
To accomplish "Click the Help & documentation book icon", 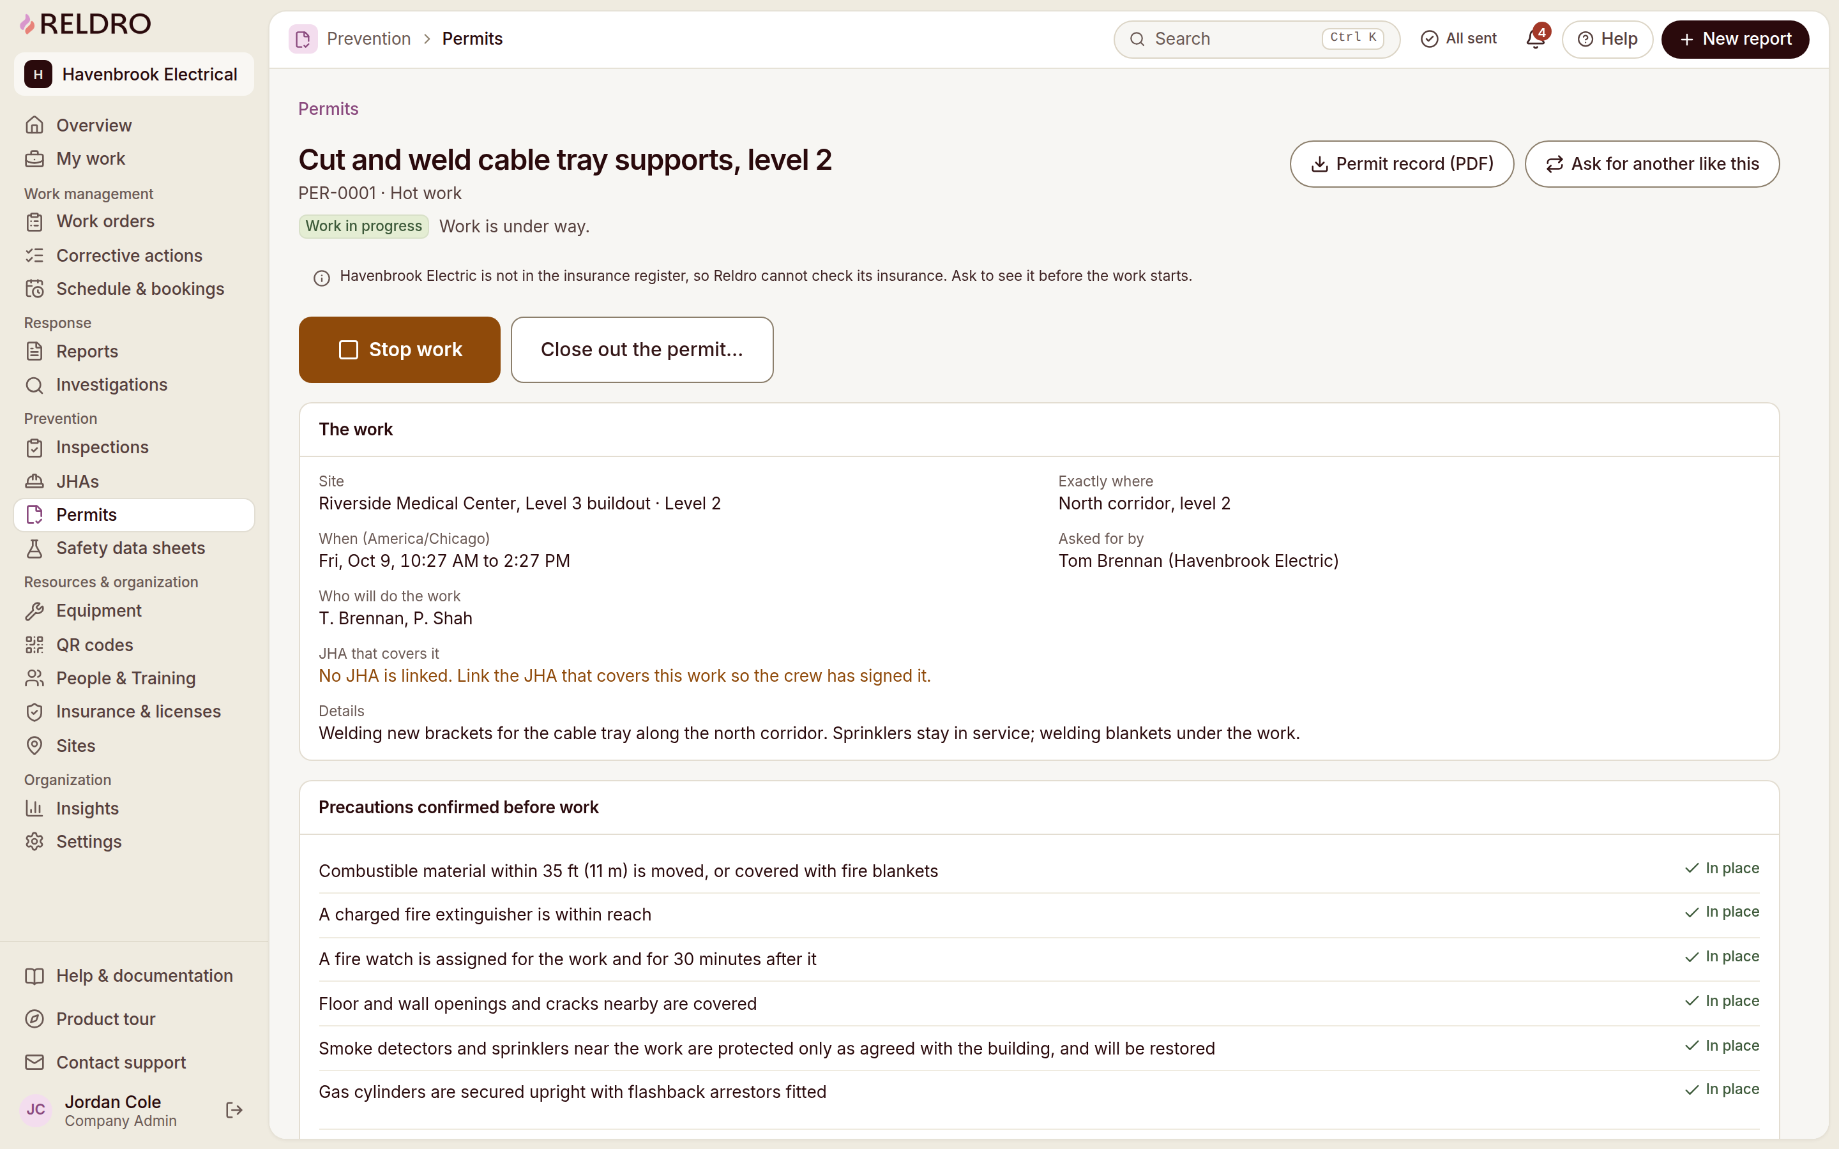I will (34, 977).
